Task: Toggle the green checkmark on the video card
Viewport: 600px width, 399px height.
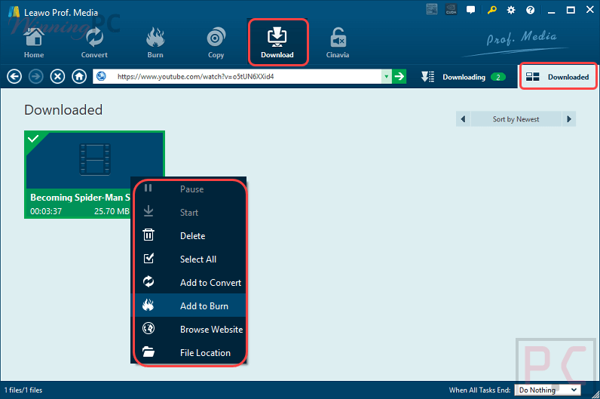Action: 33,139
